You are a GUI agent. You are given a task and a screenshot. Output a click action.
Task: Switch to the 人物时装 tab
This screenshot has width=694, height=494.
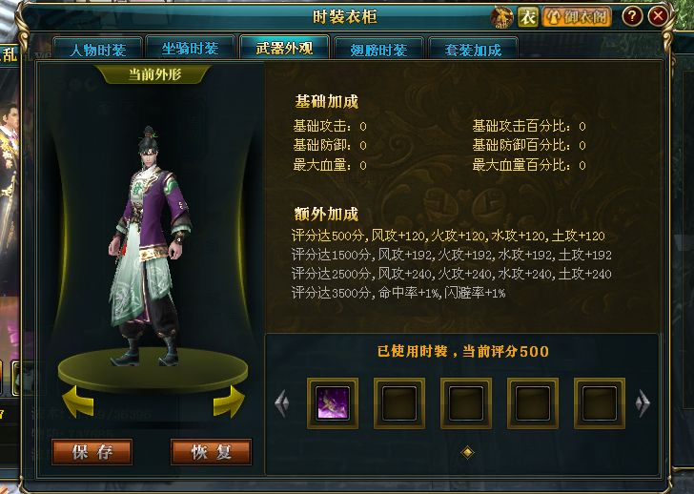98,50
